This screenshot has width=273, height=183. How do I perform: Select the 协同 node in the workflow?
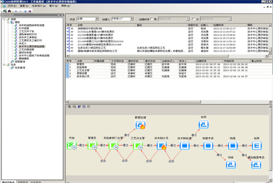pyautogui.click(x=204, y=124)
